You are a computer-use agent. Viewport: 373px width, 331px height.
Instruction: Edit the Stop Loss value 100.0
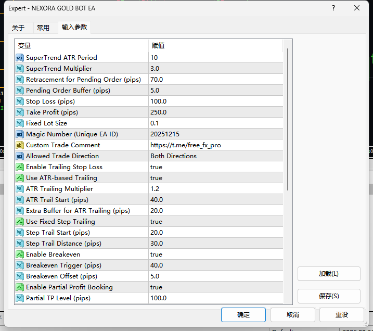click(216, 101)
